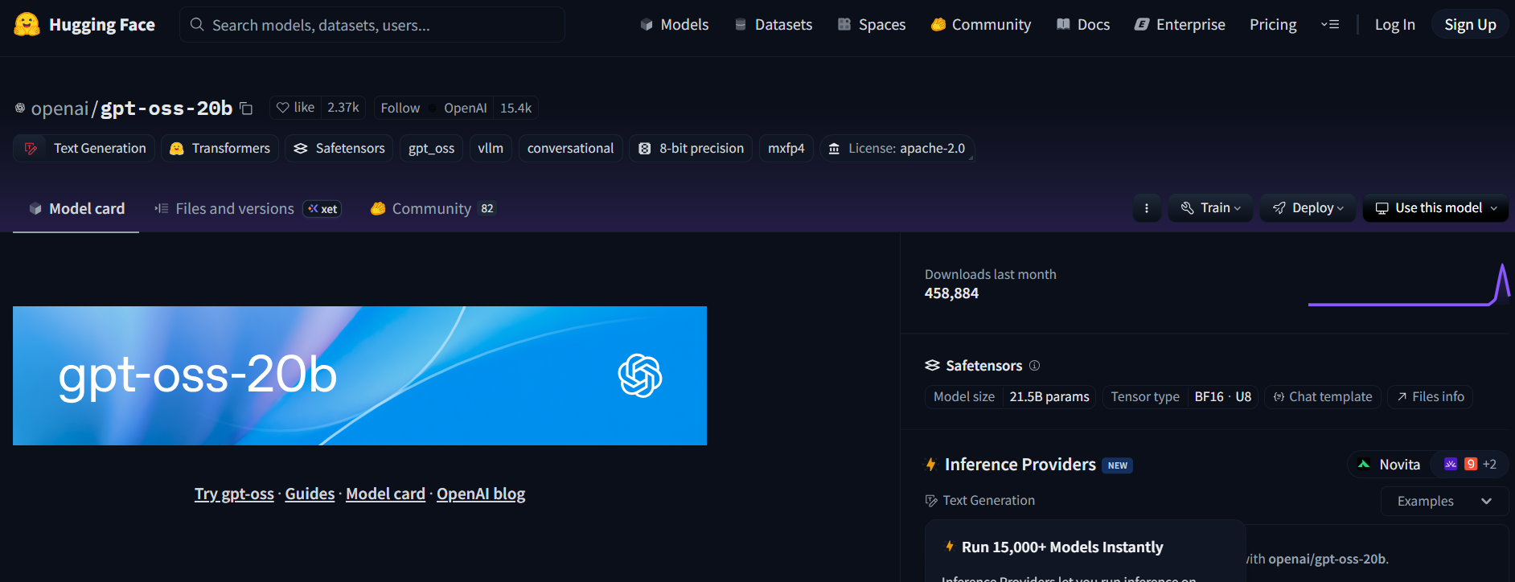Click the heart like icon

click(283, 108)
